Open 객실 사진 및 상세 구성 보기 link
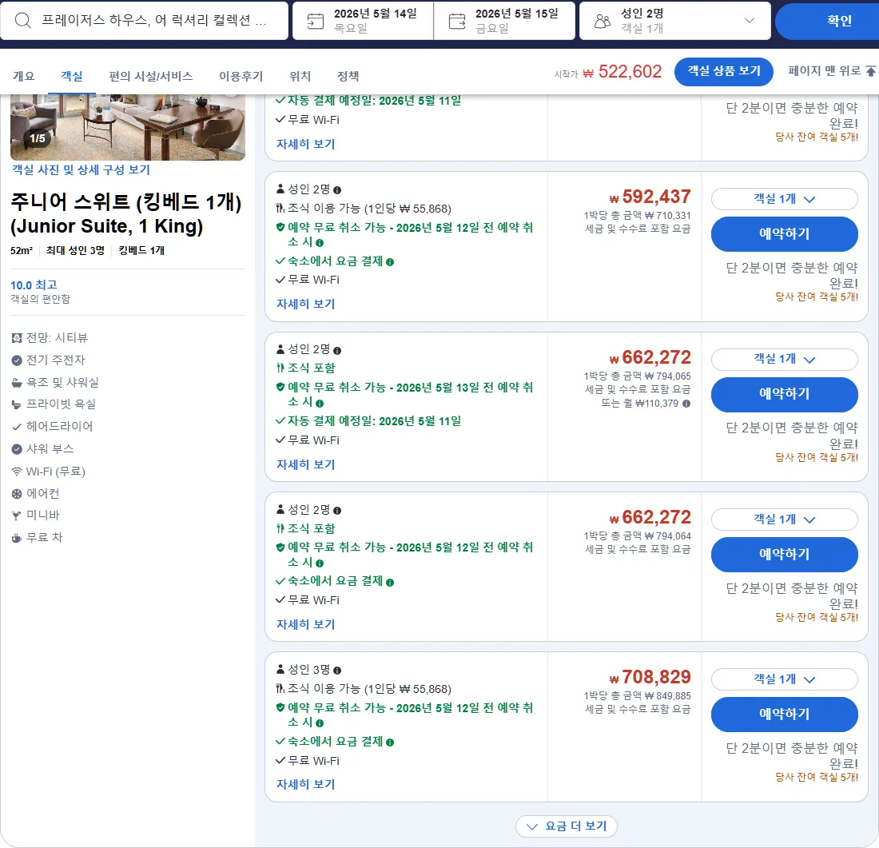 pyautogui.click(x=81, y=169)
